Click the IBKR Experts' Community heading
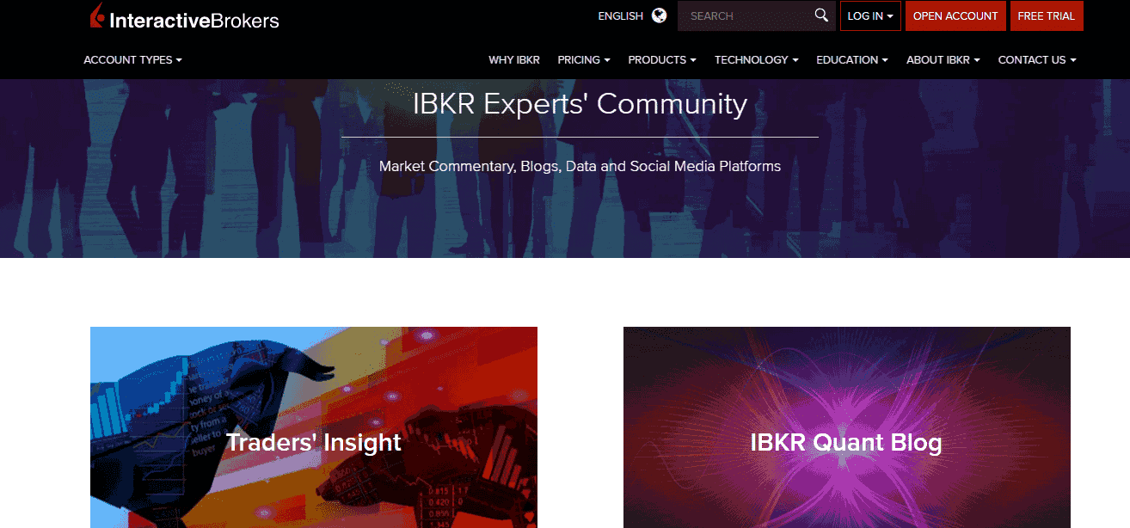The width and height of the screenshot is (1130, 528). click(x=580, y=104)
